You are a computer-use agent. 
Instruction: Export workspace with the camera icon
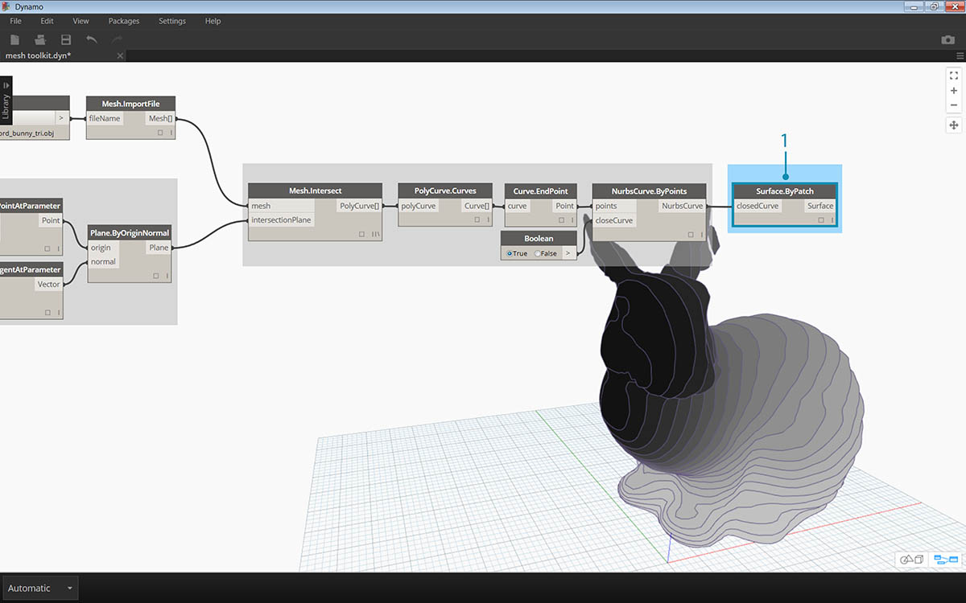tap(947, 39)
